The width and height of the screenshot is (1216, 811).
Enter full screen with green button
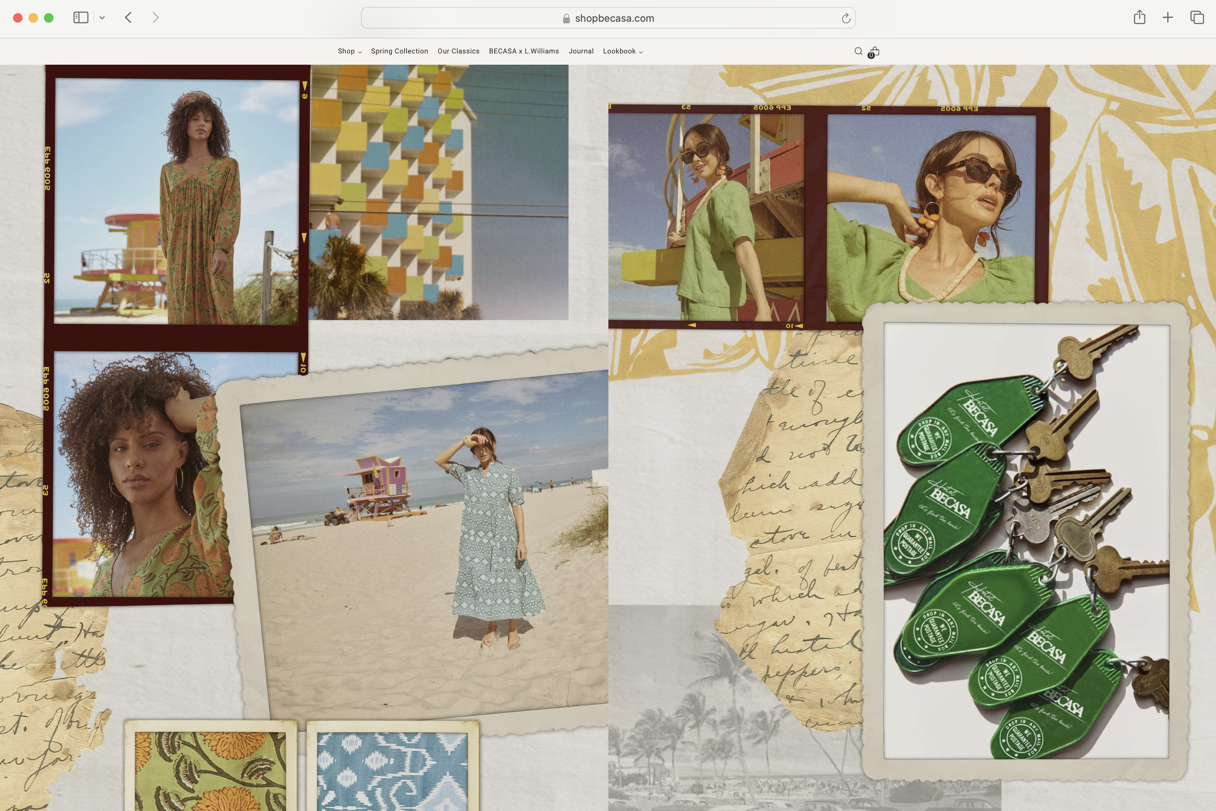(49, 18)
